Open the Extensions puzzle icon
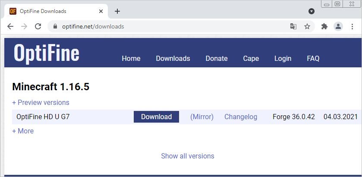 (324, 27)
